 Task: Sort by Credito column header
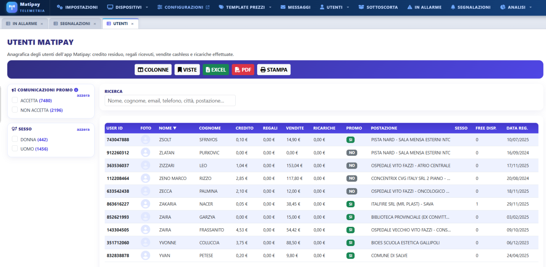(245, 128)
